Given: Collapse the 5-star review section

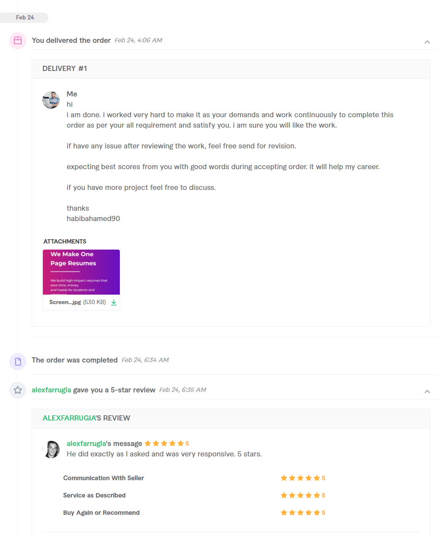Looking at the screenshot, I should pos(427,392).
